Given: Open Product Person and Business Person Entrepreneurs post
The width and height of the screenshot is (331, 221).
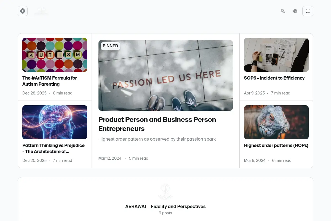Looking at the screenshot, I should [x=157, y=124].
